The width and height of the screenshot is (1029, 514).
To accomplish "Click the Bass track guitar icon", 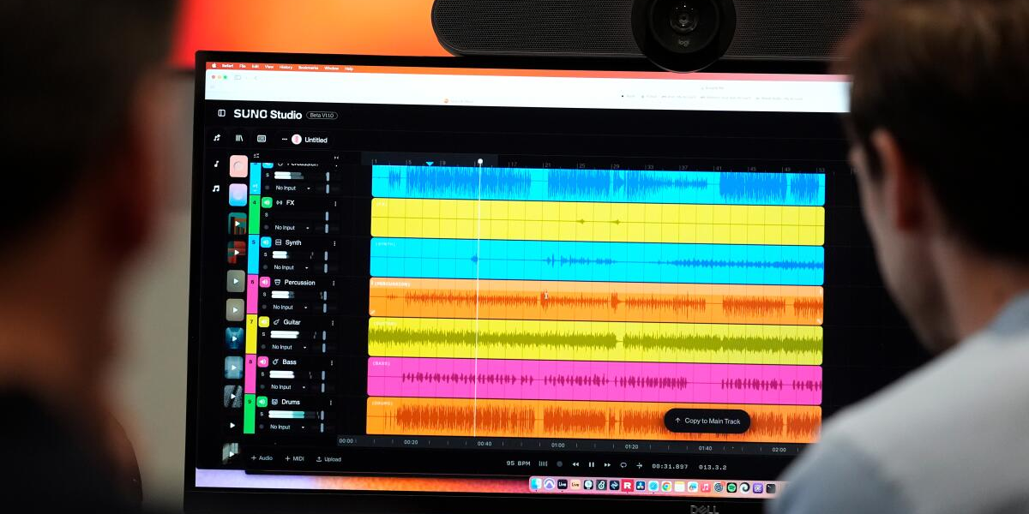I will tap(276, 362).
